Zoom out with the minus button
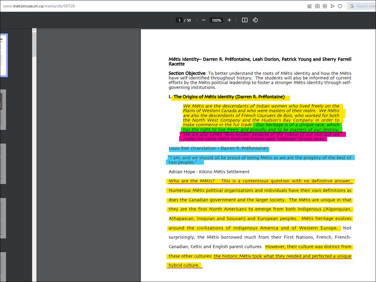Image resolution: width=376 pixels, height=282 pixels. tap(203, 20)
